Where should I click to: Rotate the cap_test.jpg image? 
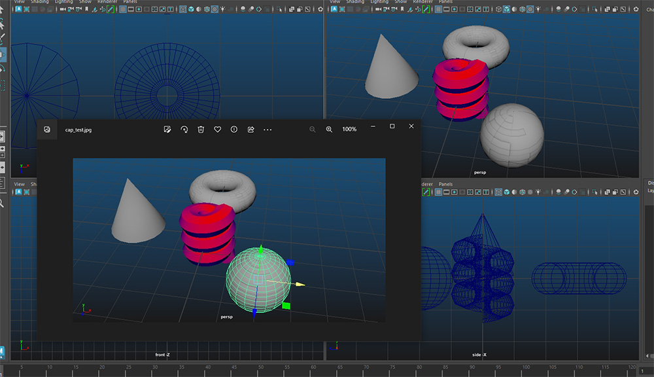pyautogui.click(x=184, y=130)
